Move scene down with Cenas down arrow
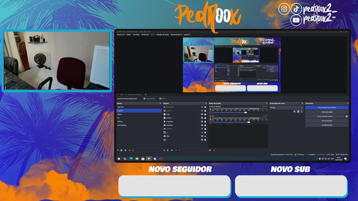358x201 pixels. pos(133,150)
